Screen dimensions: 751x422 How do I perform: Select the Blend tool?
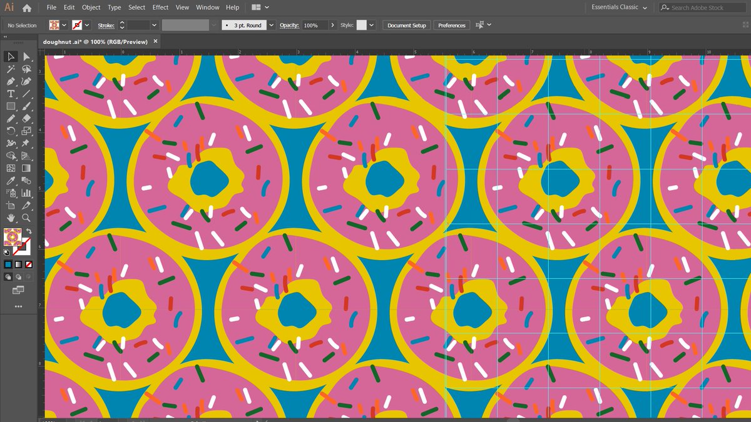(26, 181)
